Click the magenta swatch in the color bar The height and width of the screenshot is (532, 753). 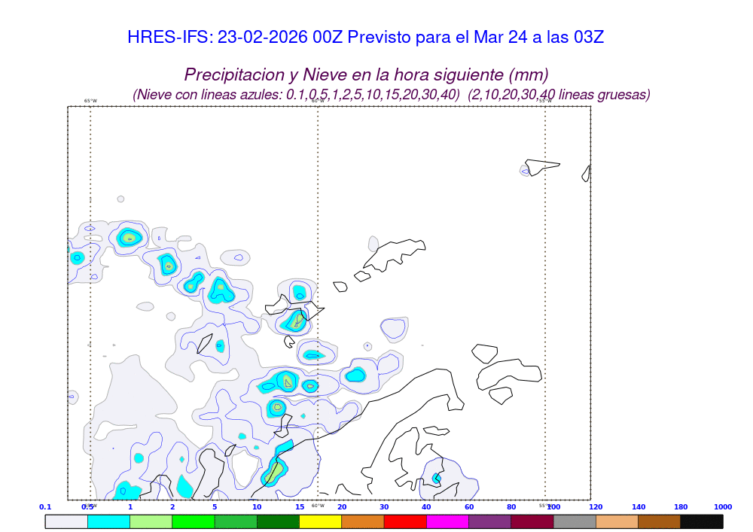(447, 521)
